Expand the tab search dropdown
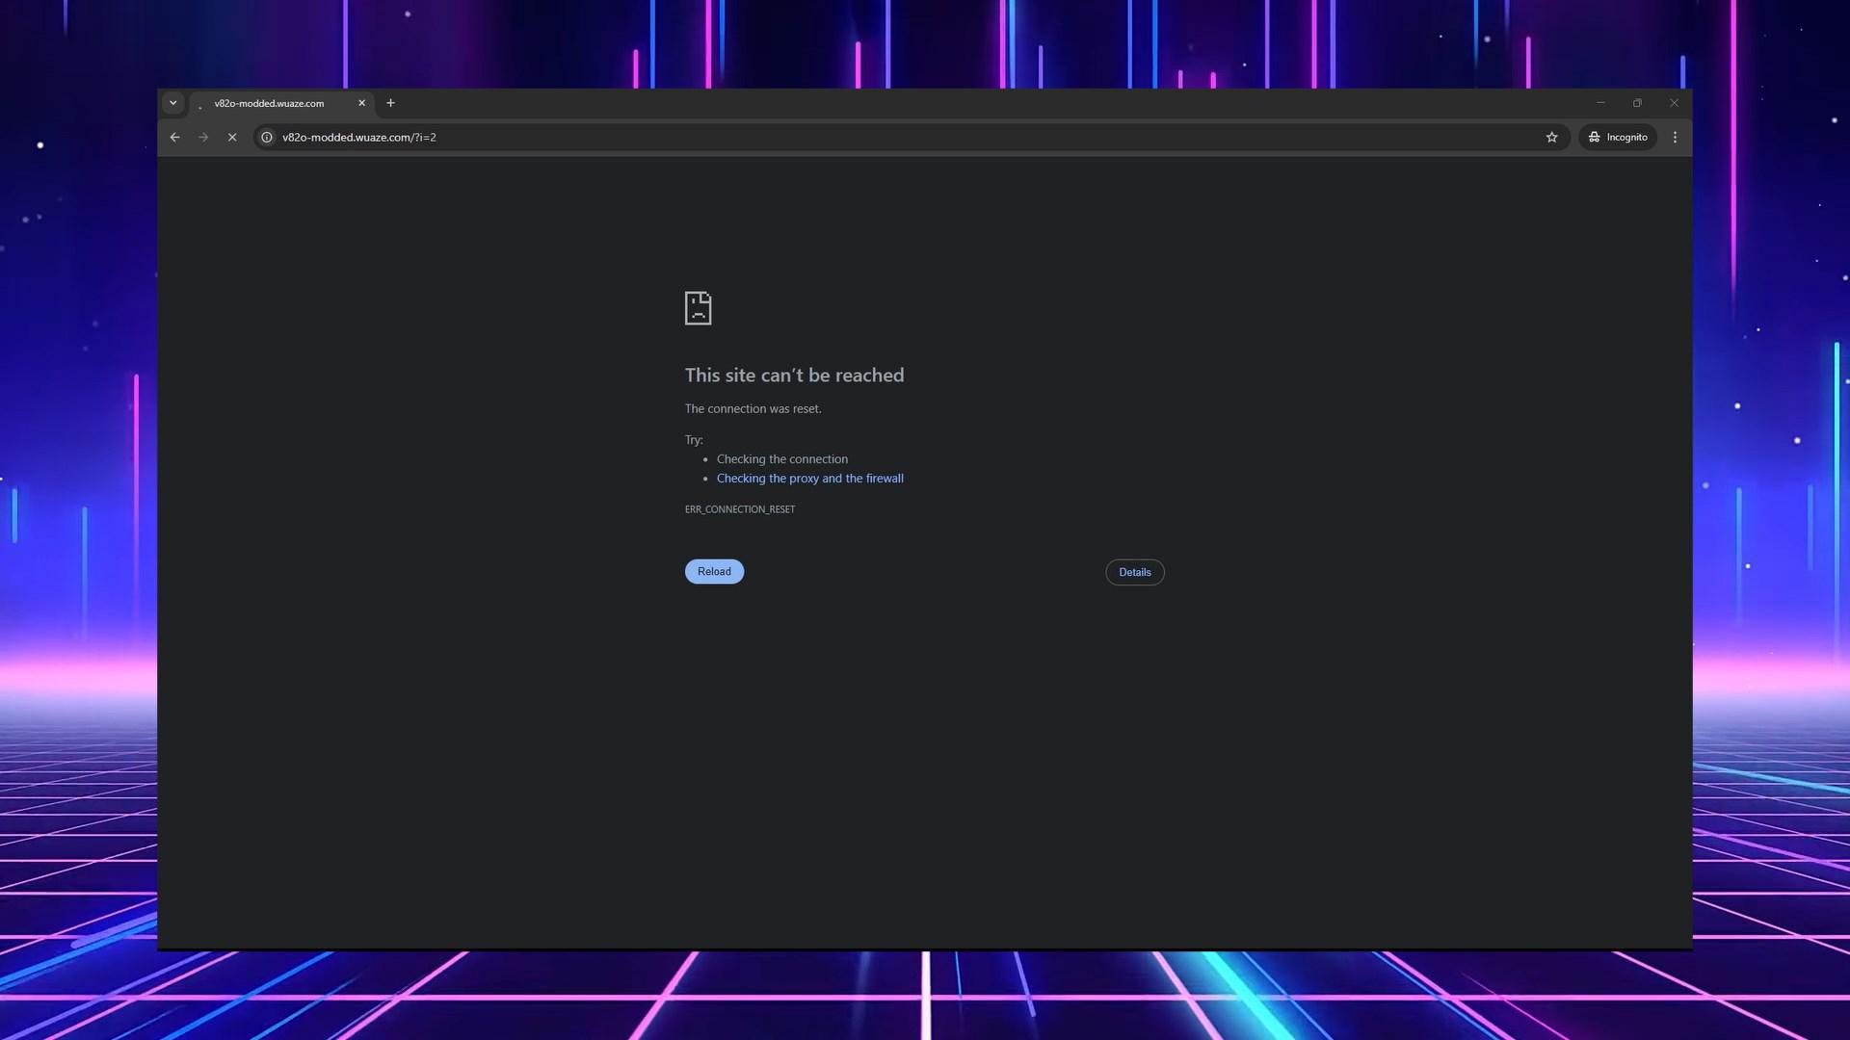 point(173,103)
